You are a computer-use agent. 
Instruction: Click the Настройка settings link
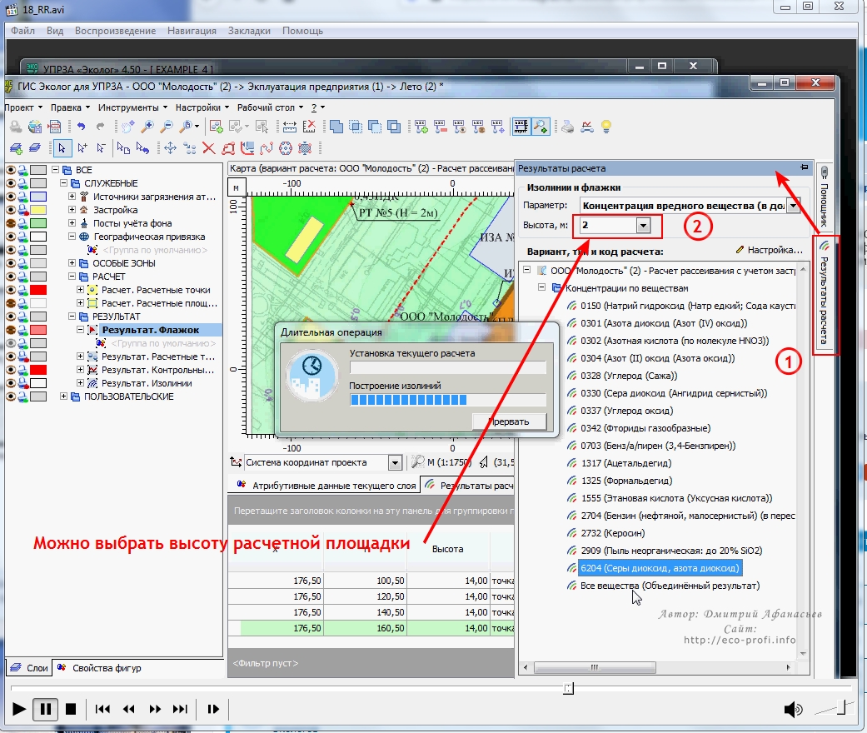pos(768,250)
